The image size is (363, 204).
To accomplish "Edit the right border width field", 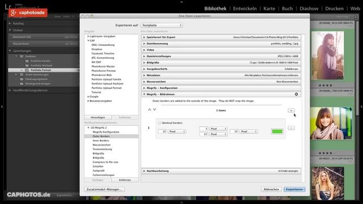I will point(234,131).
